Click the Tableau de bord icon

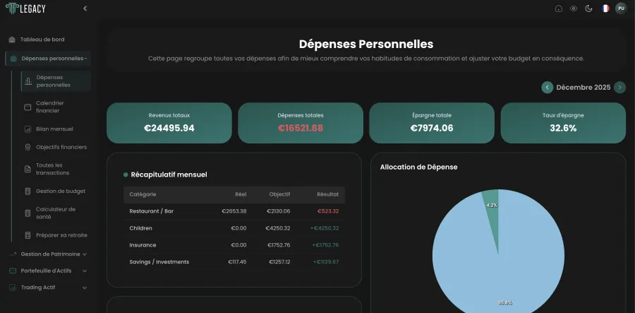click(12, 40)
